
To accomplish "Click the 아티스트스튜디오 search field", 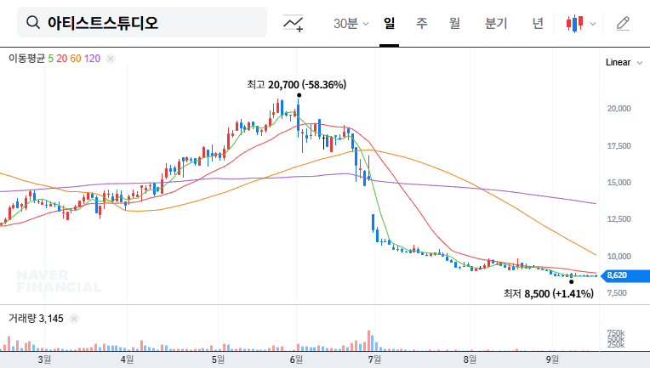I will pyautogui.click(x=142, y=22).
